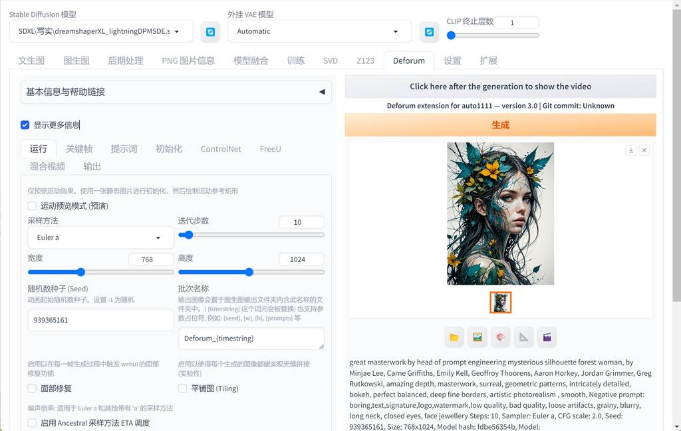Download the generated preview image
This screenshot has width=681, height=431.
pyautogui.click(x=631, y=150)
